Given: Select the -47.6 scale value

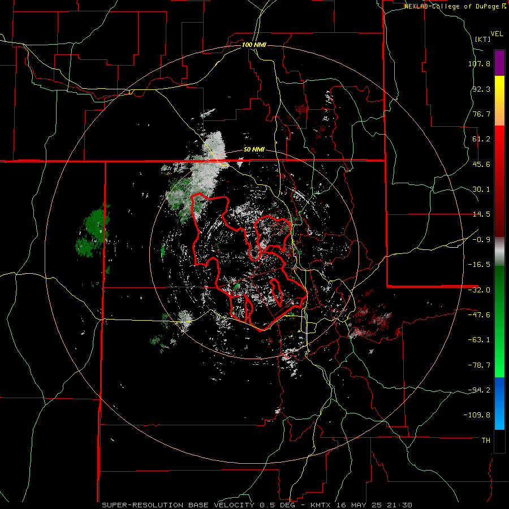Looking at the screenshot, I should [479, 315].
